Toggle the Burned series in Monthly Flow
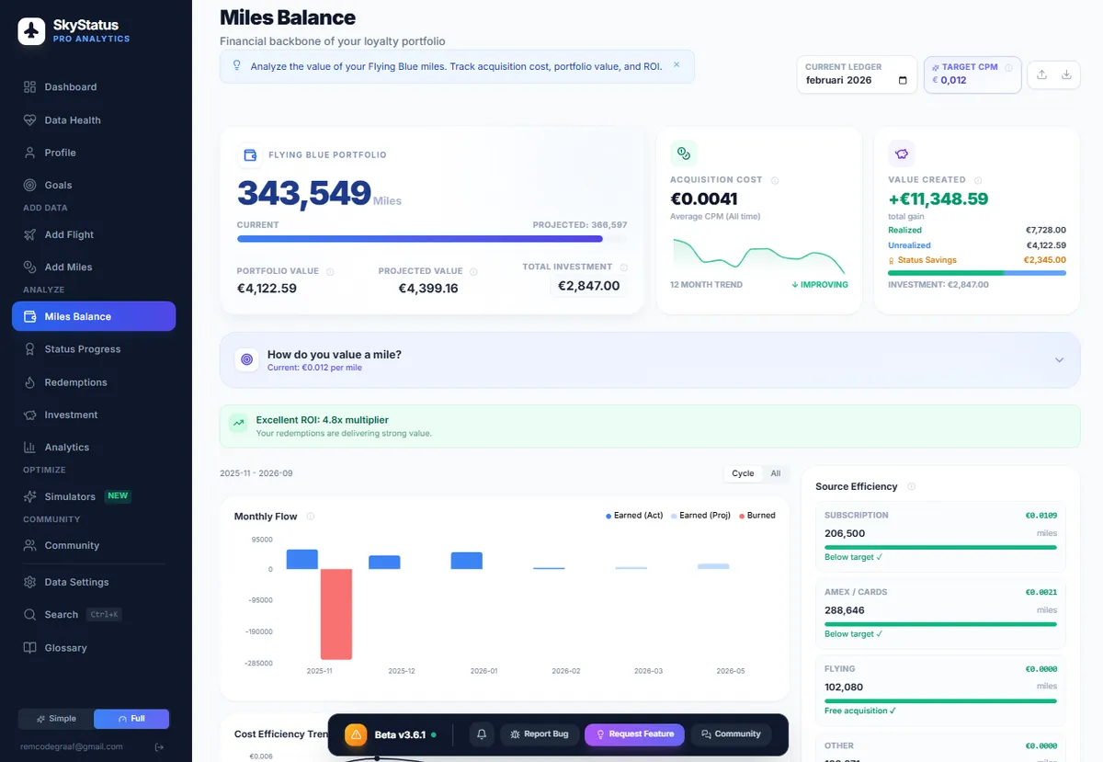 click(x=757, y=516)
